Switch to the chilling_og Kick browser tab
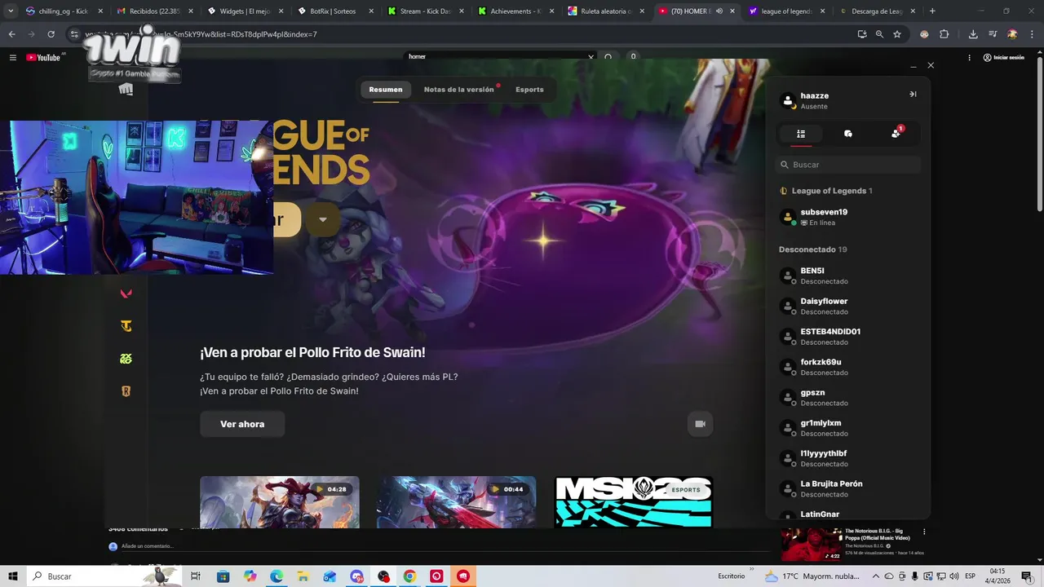Image resolution: width=1044 pixels, height=587 pixels. 64,11
